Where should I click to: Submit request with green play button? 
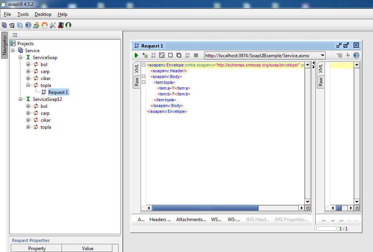pyautogui.click(x=136, y=56)
